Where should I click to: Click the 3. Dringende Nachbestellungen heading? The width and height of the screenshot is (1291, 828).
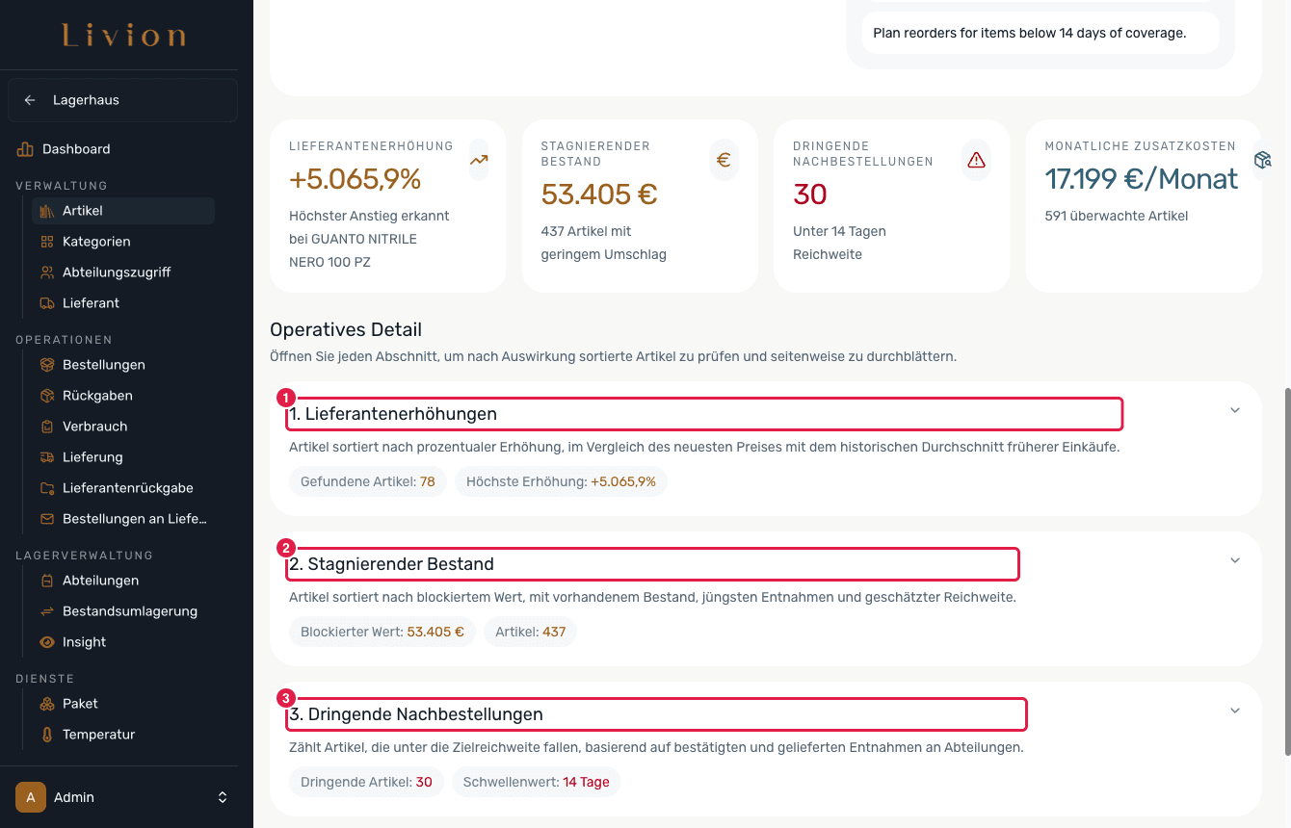pos(416,714)
